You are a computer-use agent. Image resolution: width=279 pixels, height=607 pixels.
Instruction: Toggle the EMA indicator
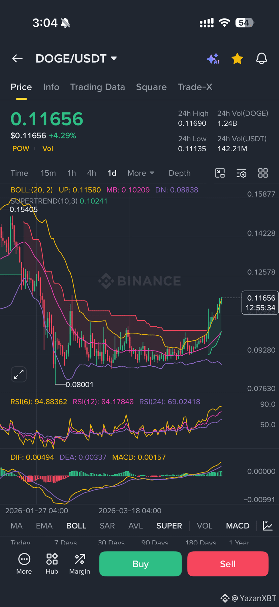tap(44, 526)
